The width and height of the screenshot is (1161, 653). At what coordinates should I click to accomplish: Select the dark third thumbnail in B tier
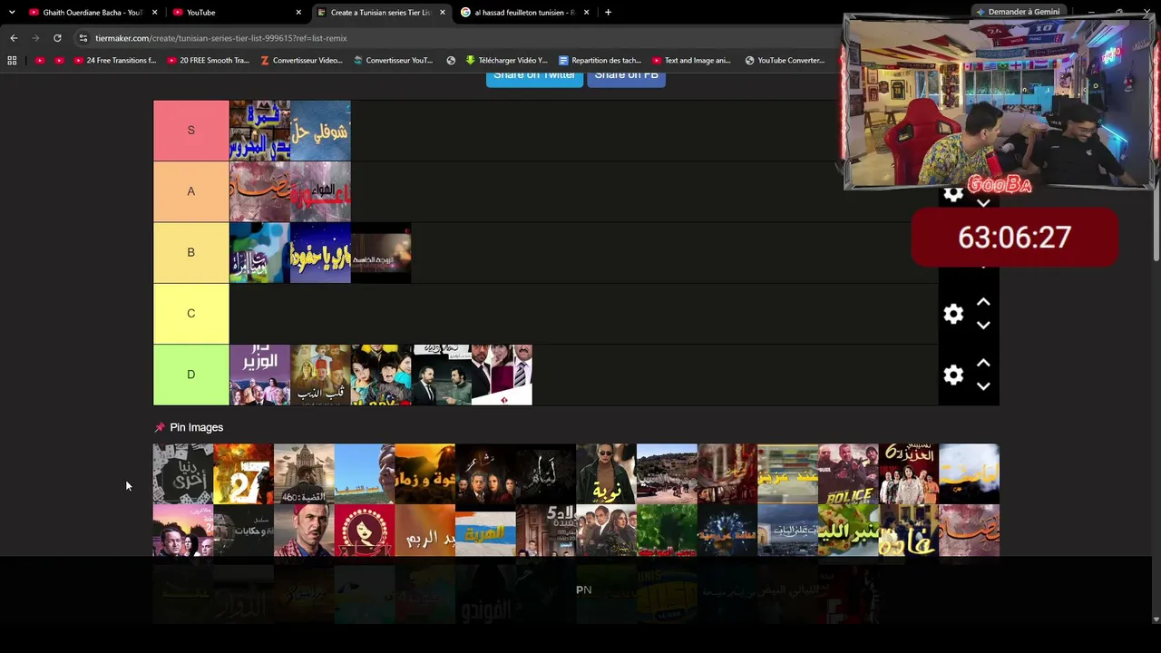click(381, 252)
